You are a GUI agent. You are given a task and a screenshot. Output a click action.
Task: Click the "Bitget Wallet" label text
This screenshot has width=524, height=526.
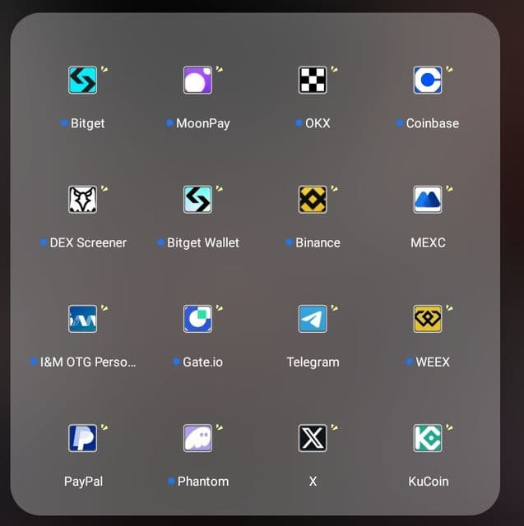[203, 243]
